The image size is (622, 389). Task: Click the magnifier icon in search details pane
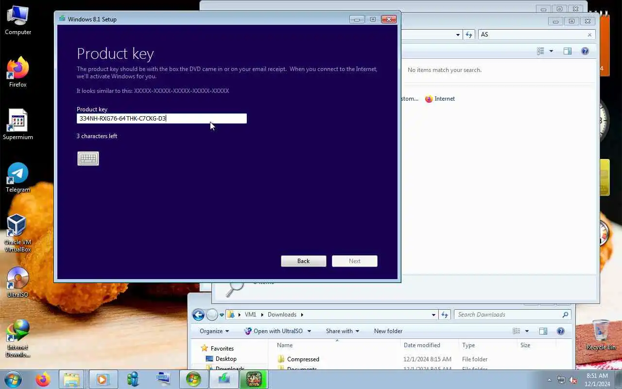tap(235, 289)
